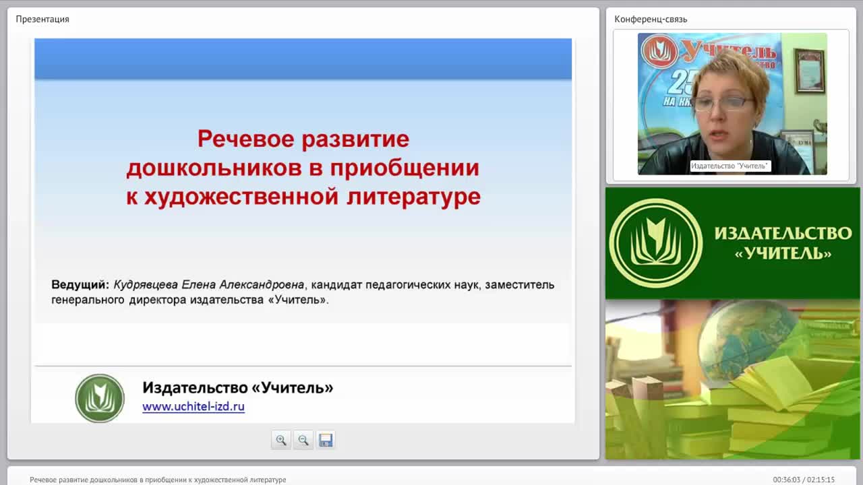Click the Презентация panel title
Screen dimensions: 863x485
42,19
